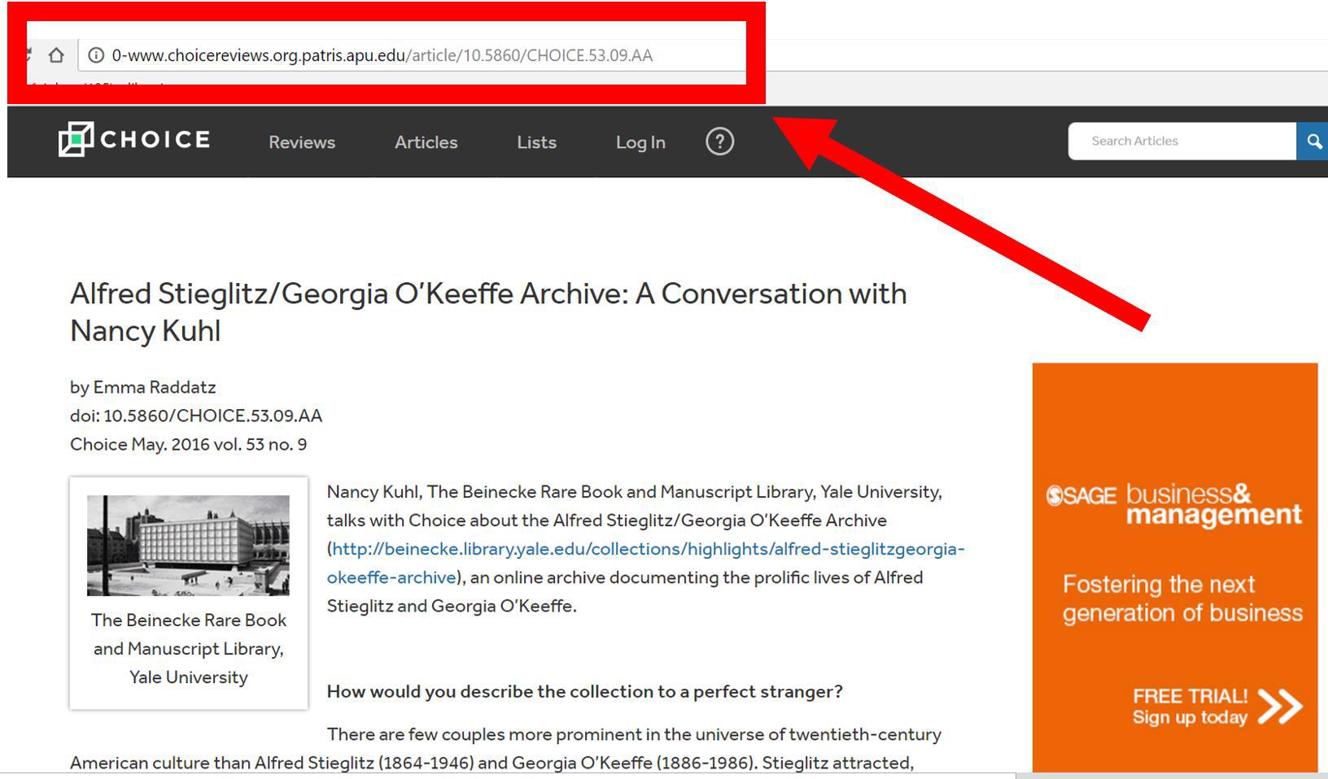
Task: Click the horizontal scrollbar at page bottom
Action: 508,776
